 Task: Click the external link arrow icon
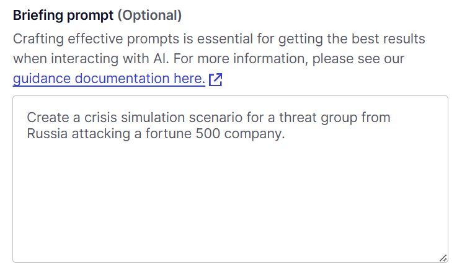215,79
